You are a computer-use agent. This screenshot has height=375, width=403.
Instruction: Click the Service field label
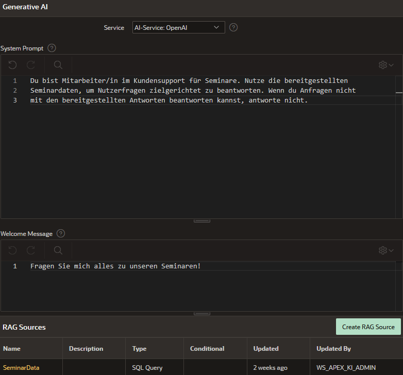114,27
